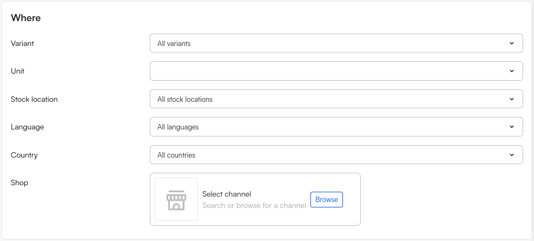534x241 pixels.
Task: Open the All languages dropdown
Action: pyautogui.click(x=326, y=127)
